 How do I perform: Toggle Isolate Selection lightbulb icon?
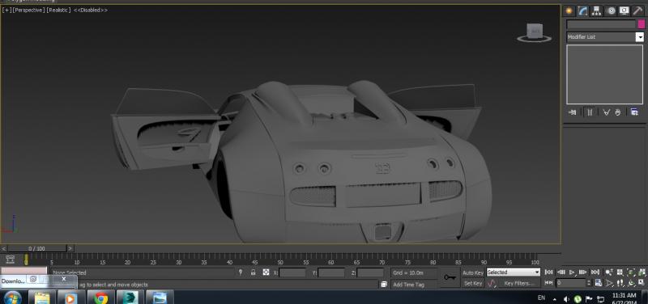point(241,272)
